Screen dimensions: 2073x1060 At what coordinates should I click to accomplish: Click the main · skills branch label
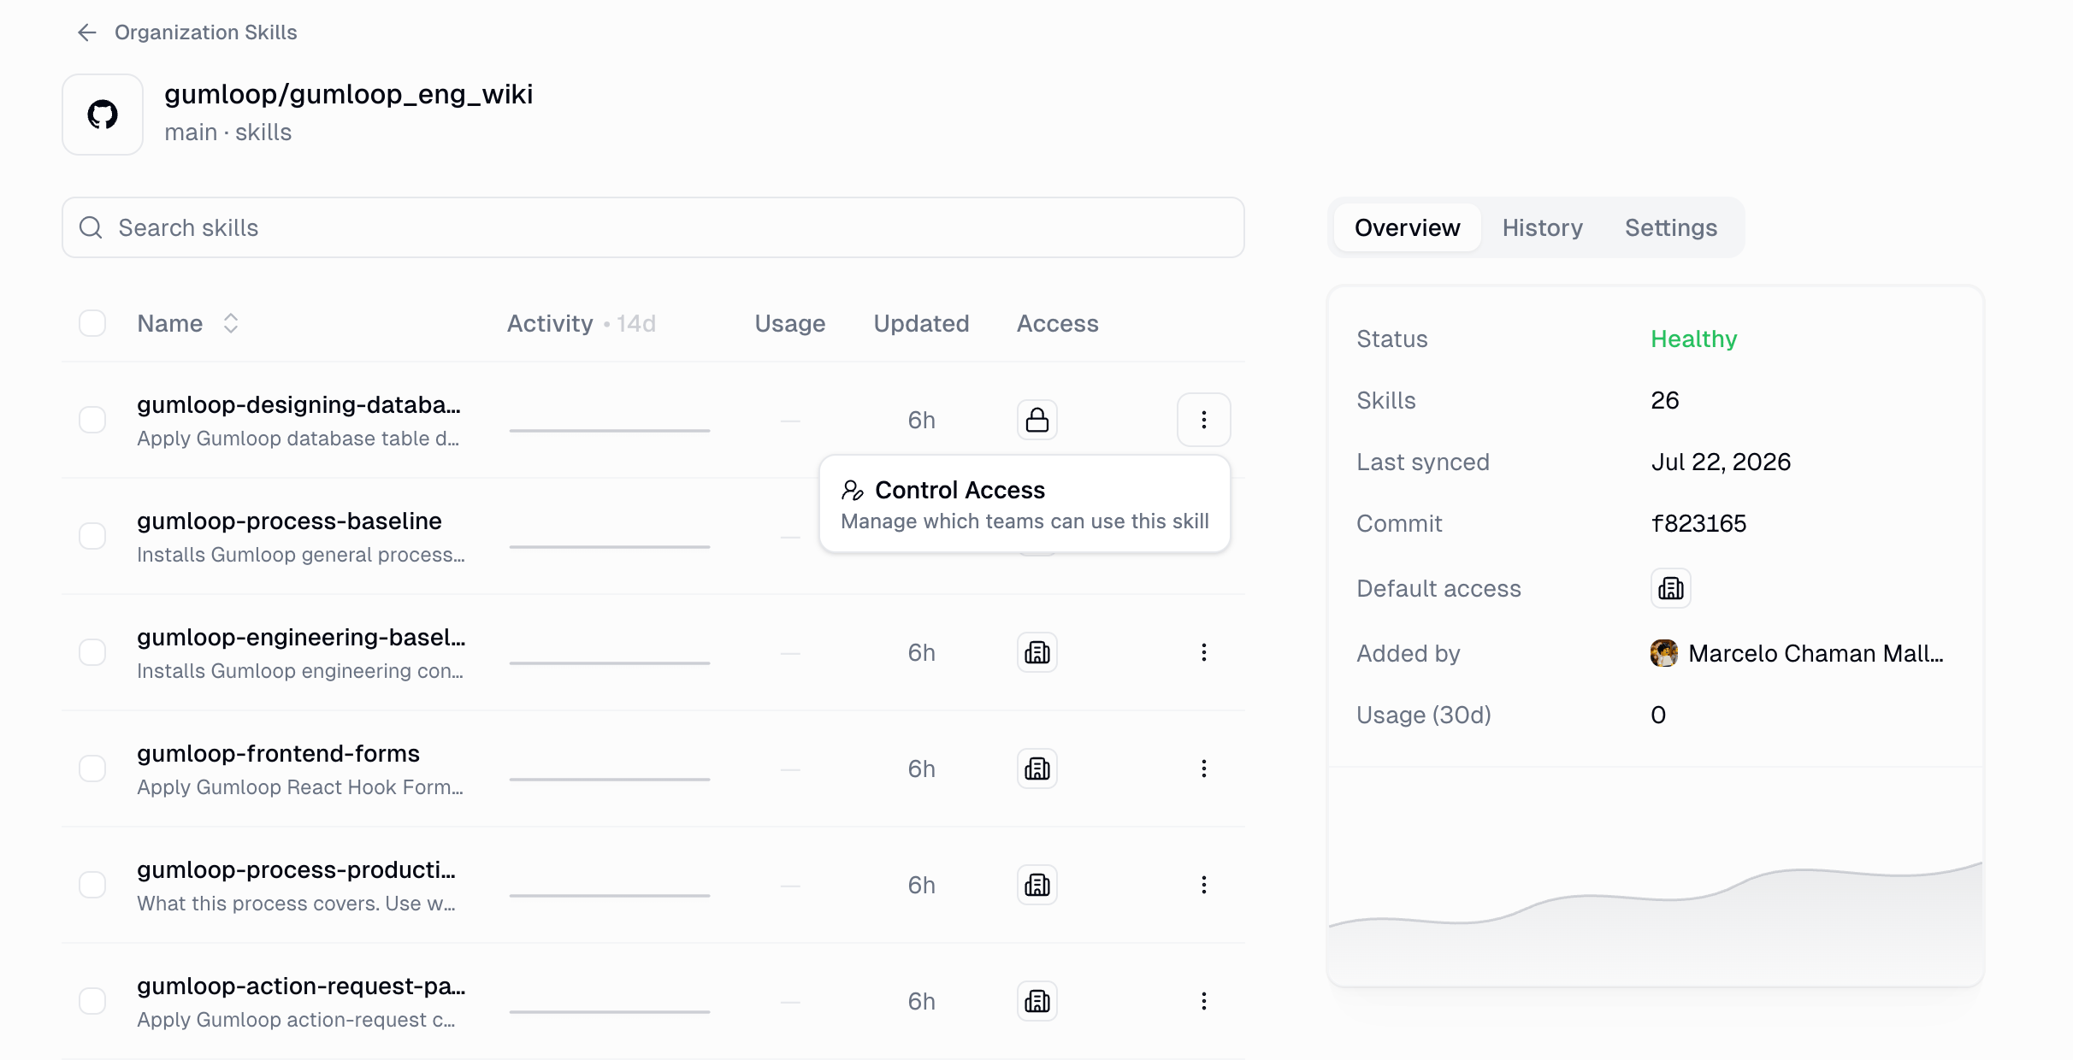[227, 132]
